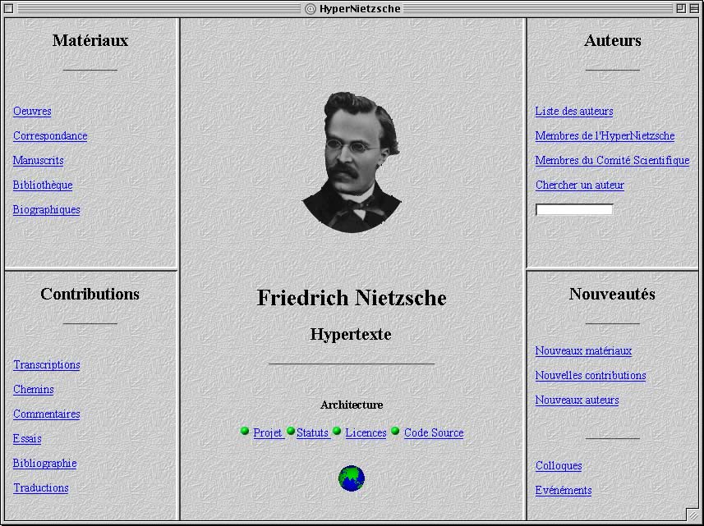Viewport: 704px width, 526px height.
Task: Click the green bullet beside Code Source
Action: point(395,431)
